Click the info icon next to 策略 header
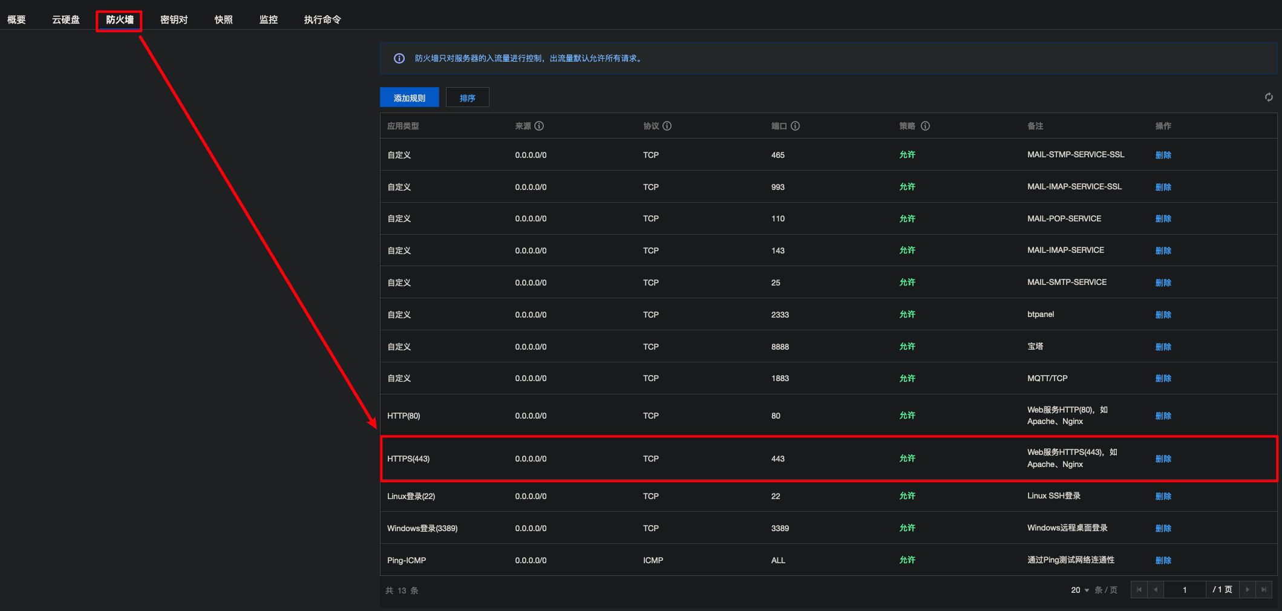 926,126
